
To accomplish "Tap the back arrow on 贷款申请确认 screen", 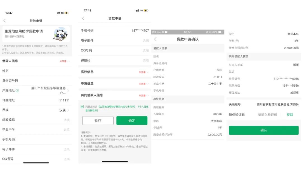I will [x=156, y=40].
